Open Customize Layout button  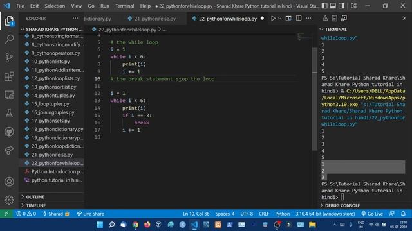point(353,6)
